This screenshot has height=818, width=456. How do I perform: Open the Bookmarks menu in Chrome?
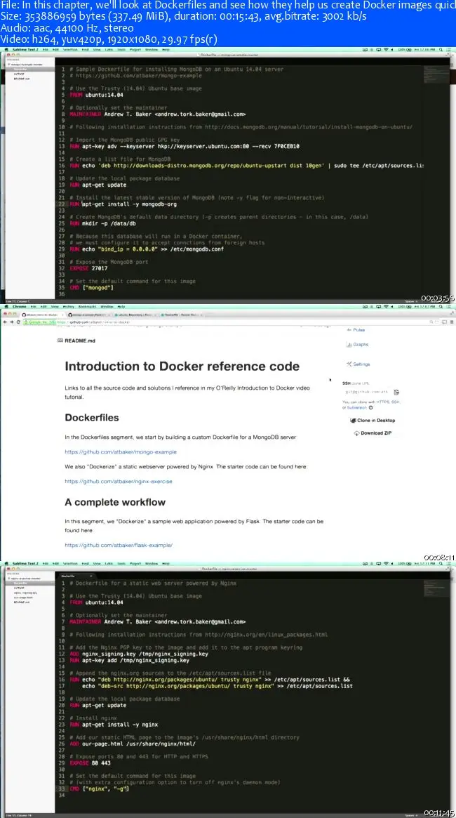coord(88,307)
